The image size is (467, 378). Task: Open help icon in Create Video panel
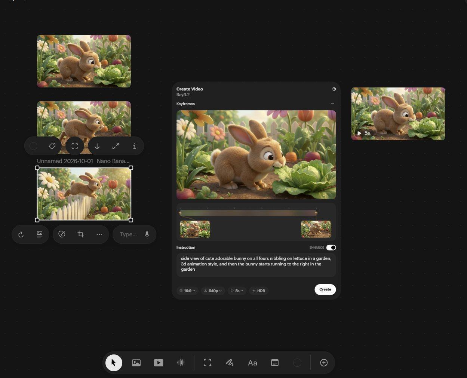coord(334,89)
